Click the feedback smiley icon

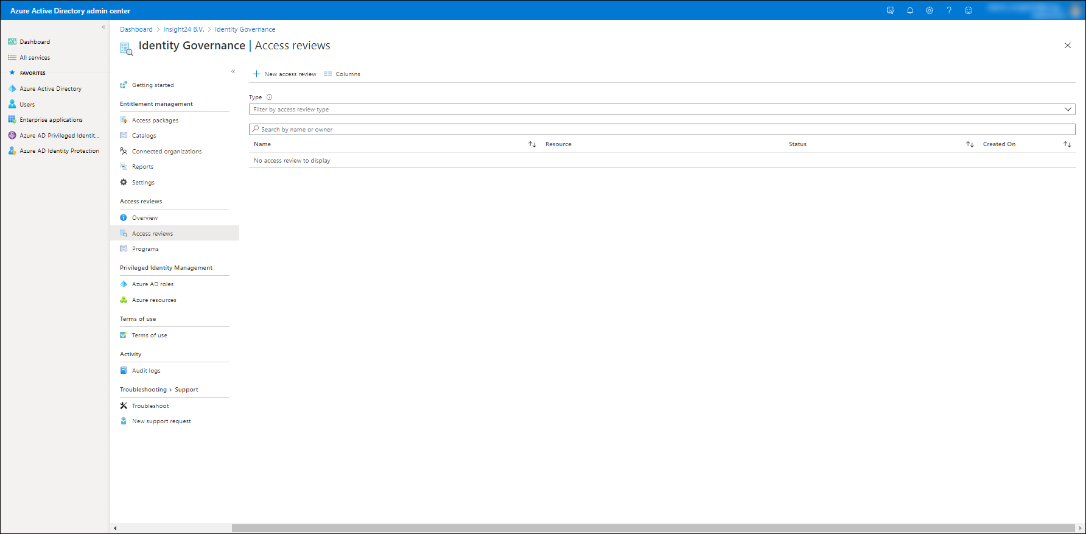(969, 10)
